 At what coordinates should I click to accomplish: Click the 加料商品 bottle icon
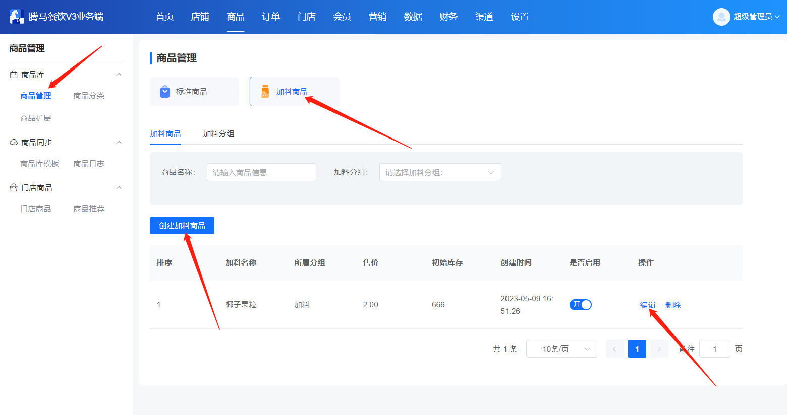(265, 92)
